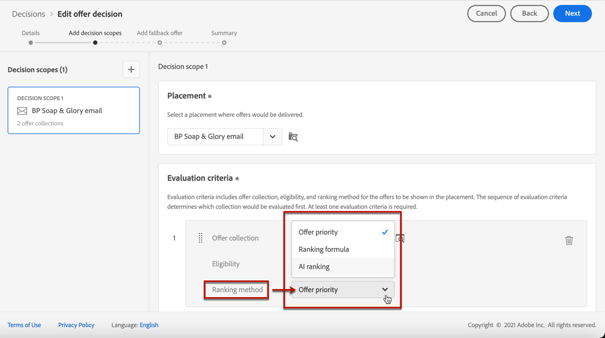Viewport: 605px width, 338px height.
Task: Add a new decision scope with plus icon
Action: coord(131,69)
